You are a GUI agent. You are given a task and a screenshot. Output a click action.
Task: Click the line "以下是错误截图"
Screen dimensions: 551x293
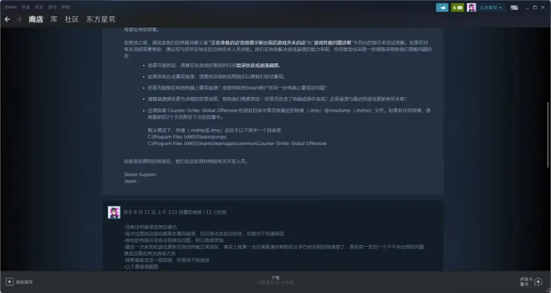(x=142, y=267)
